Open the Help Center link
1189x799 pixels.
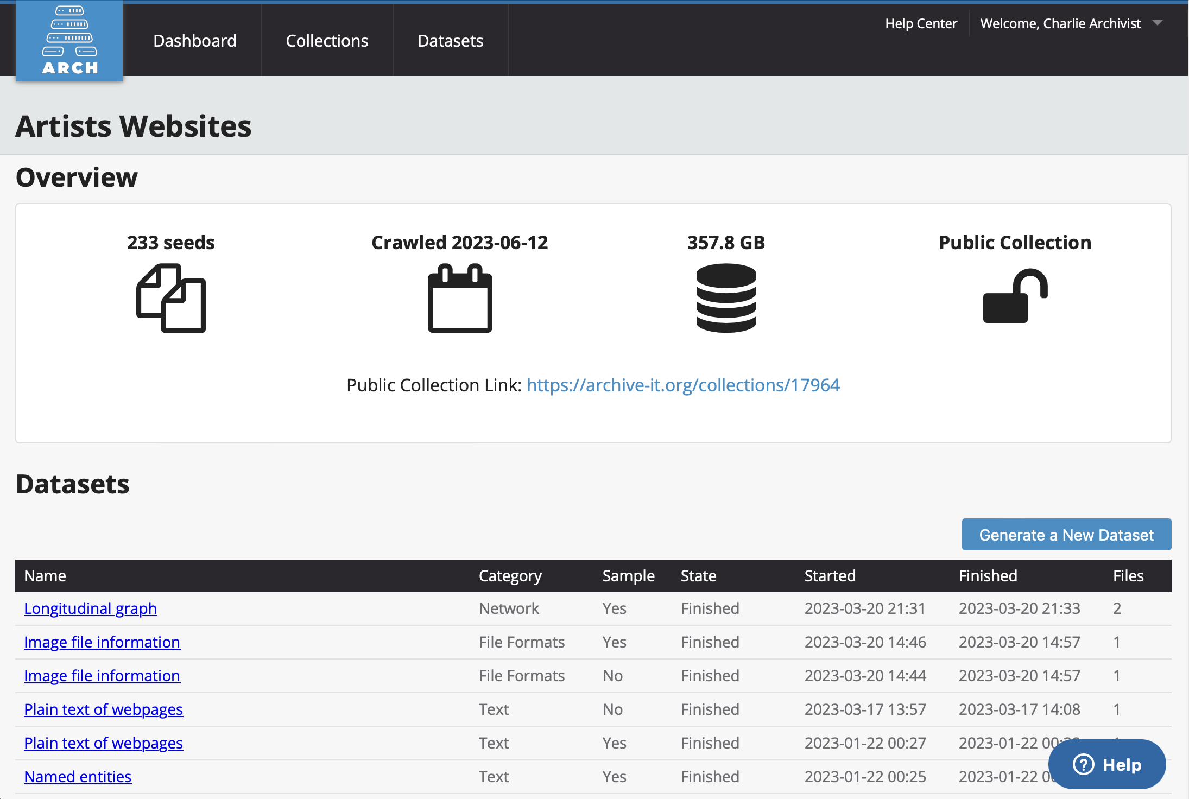pos(921,23)
